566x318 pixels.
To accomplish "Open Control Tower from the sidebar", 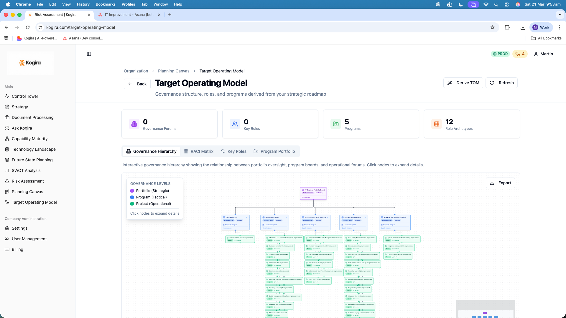I will pos(25,96).
